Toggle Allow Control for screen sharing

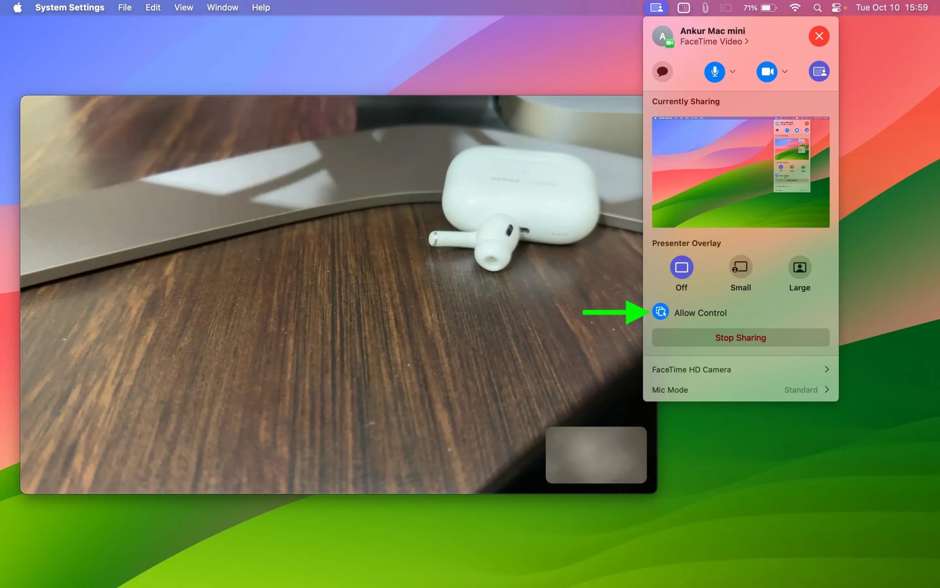pyautogui.click(x=659, y=312)
